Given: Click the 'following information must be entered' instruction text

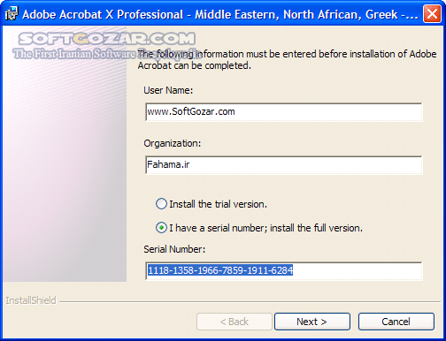Looking at the screenshot, I should 287,60.
